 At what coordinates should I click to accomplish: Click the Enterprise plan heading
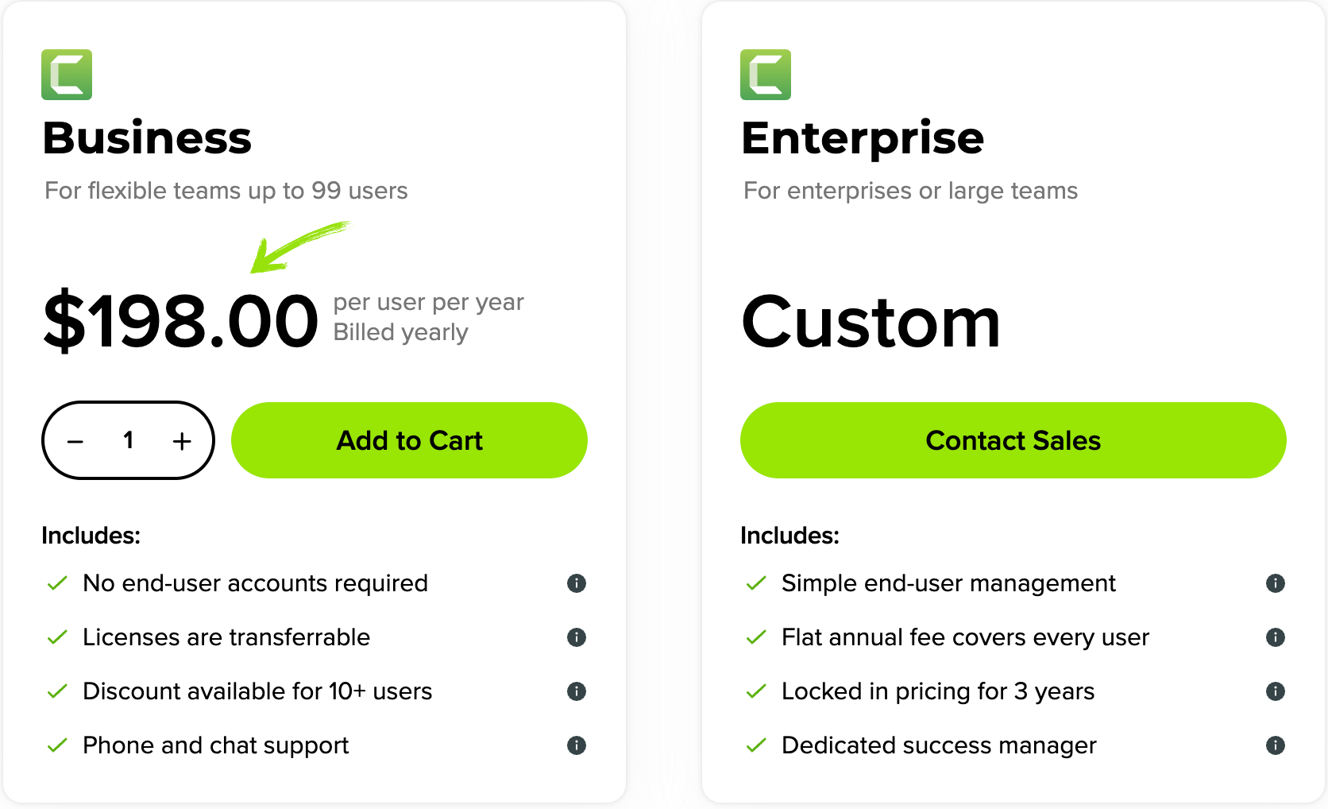pyautogui.click(x=863, y=137)
